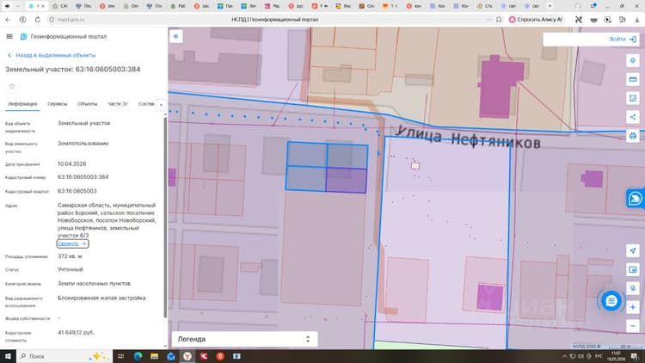The image size is (645, 363).
Task: Click the side panel vertical scrollbar
Action: click(x=165, y=218)
